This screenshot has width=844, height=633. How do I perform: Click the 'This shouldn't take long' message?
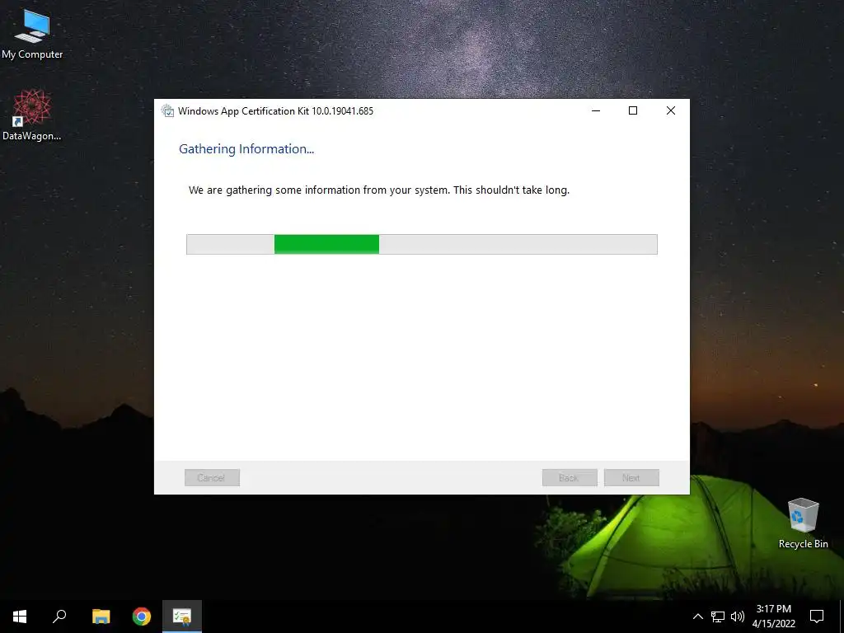(x=511, y=190)
